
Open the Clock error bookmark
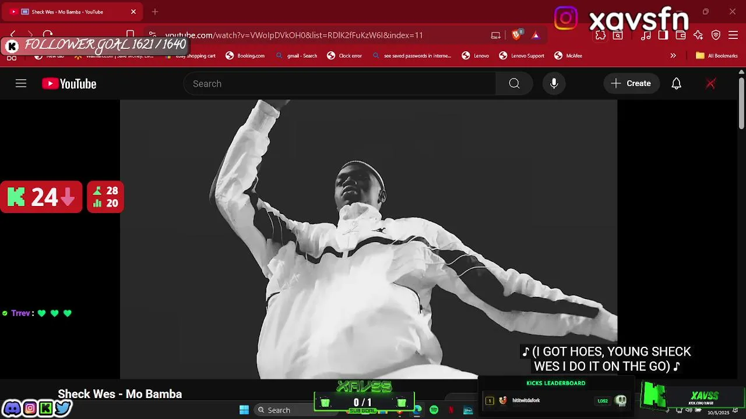point(344,56)
